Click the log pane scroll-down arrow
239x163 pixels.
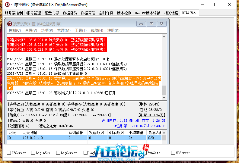click(164, 97)
